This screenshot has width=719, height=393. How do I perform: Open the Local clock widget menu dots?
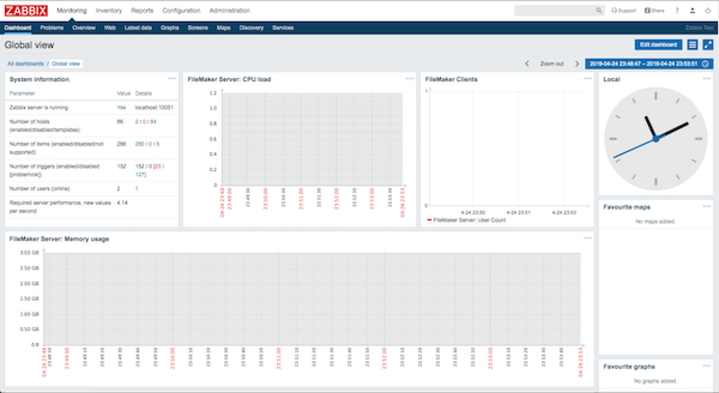point(707,79)
